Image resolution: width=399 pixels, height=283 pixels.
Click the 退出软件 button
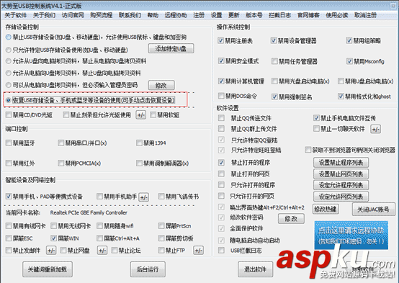pyautogui.click(x=255, y=269)
